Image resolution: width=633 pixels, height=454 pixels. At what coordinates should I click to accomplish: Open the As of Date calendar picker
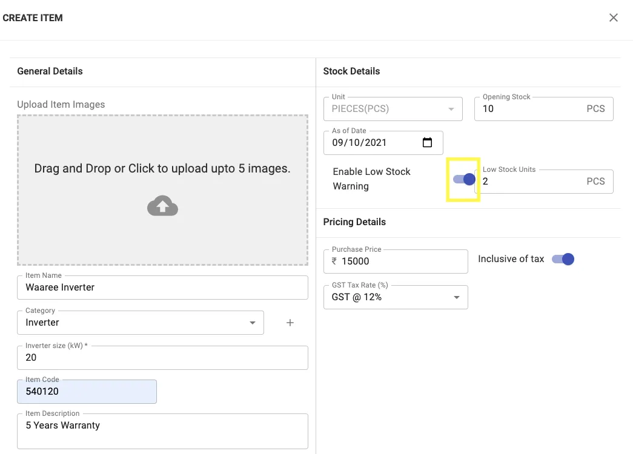coord(427,143)
